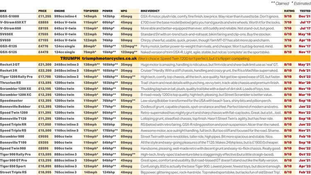Select the Bonneville Bobber bike name
This screenshot has width=311, height=175.
pyautogui.click(x=15, y=106)
